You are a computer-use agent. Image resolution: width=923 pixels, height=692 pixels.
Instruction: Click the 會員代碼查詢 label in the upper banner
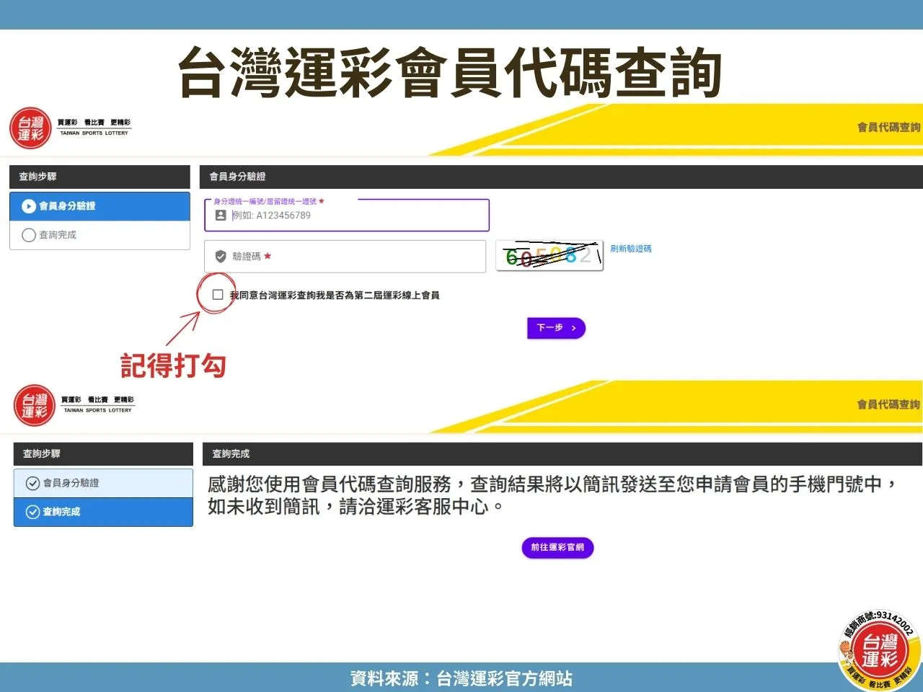coord(888,127)
